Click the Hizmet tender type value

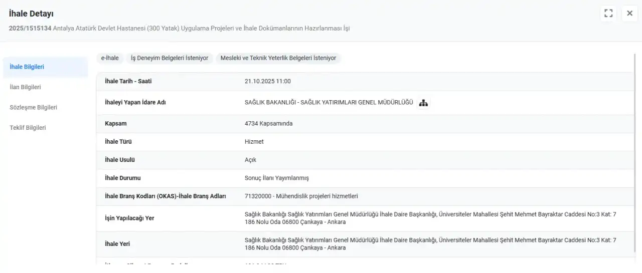254,142
